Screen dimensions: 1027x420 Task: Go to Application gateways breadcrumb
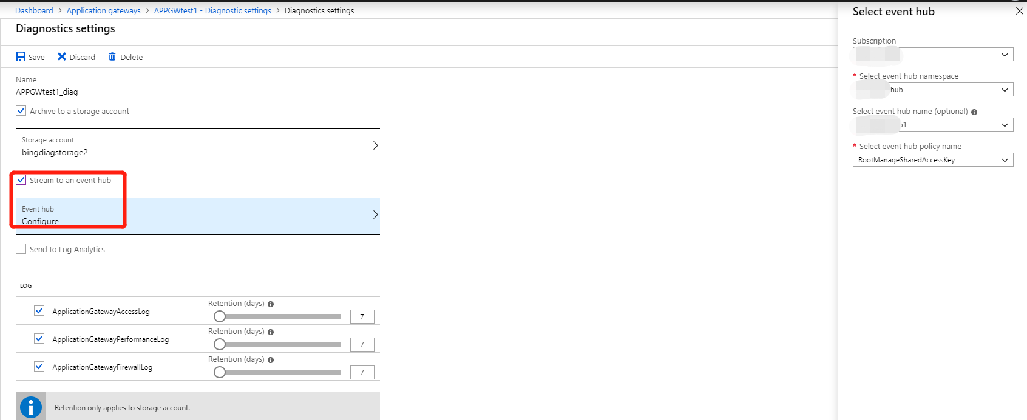[103, 11]
